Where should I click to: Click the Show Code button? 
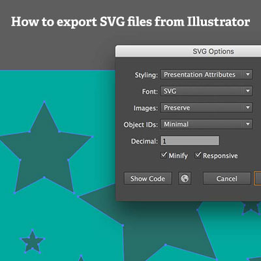pyautogui.click(x=148, y=179)
